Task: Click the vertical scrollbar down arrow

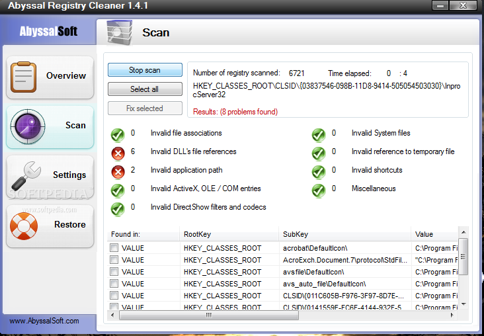Action: click(464, 304)
